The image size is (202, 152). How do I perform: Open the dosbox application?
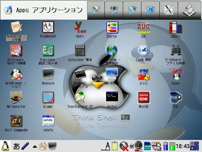pos(112,98)
